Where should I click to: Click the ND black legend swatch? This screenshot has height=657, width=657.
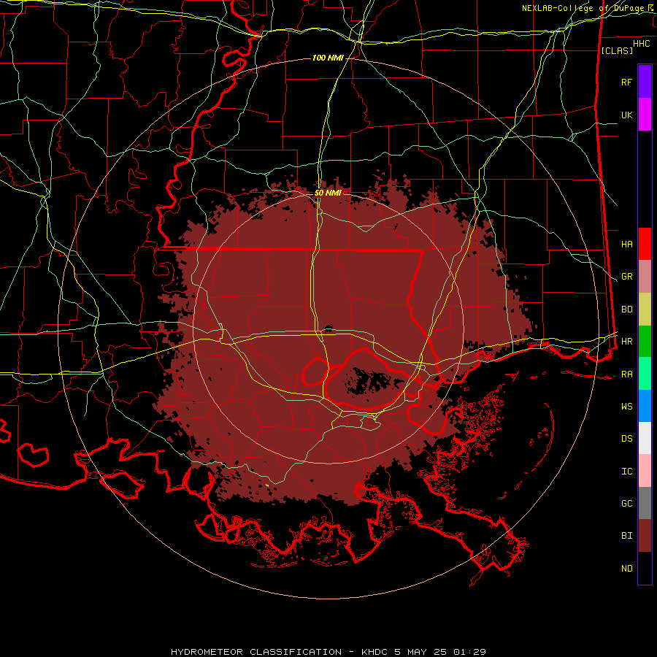[x=645, y=568]
